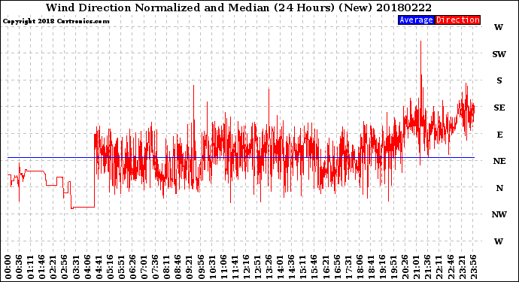
Task: Click the '14:01' time axis label
Action: click(281, 267)
